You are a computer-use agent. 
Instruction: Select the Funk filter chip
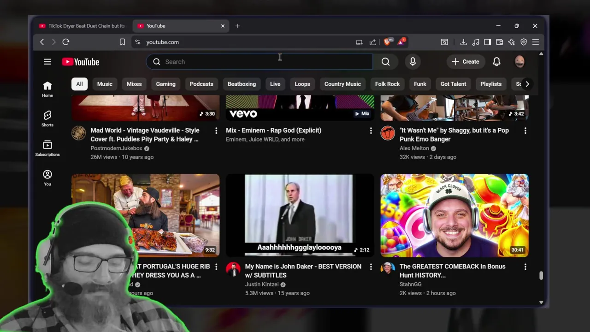click(420, 84)
